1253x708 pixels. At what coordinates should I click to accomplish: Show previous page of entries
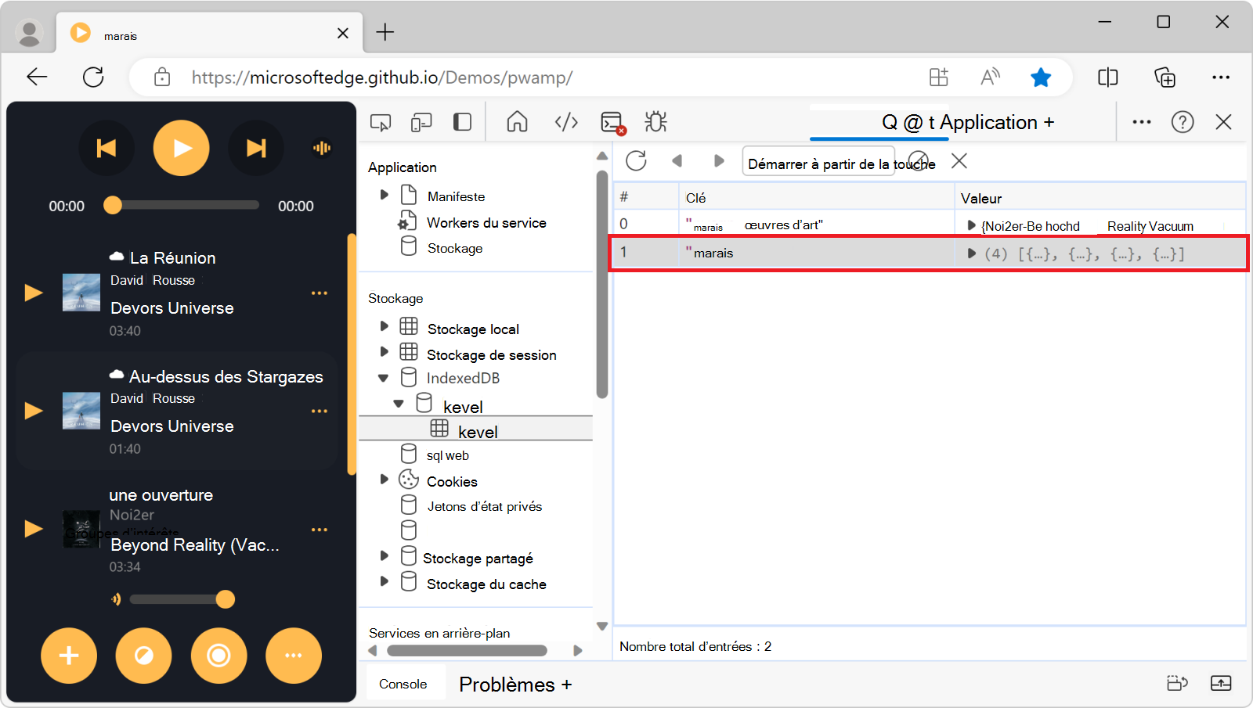click(x=677, y=161)
